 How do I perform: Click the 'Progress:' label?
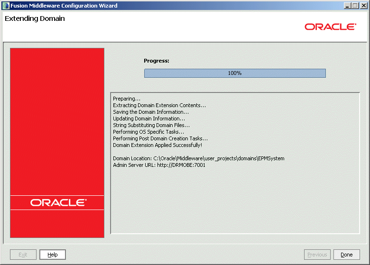[x=157, y=61]
